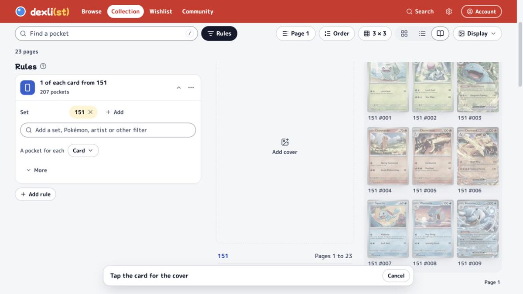
Task: Select the Collection tab
Action: tap(126, 11)
